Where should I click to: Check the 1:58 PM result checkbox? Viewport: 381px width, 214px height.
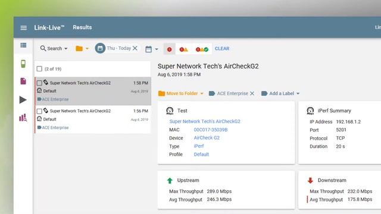pos(39,83)
